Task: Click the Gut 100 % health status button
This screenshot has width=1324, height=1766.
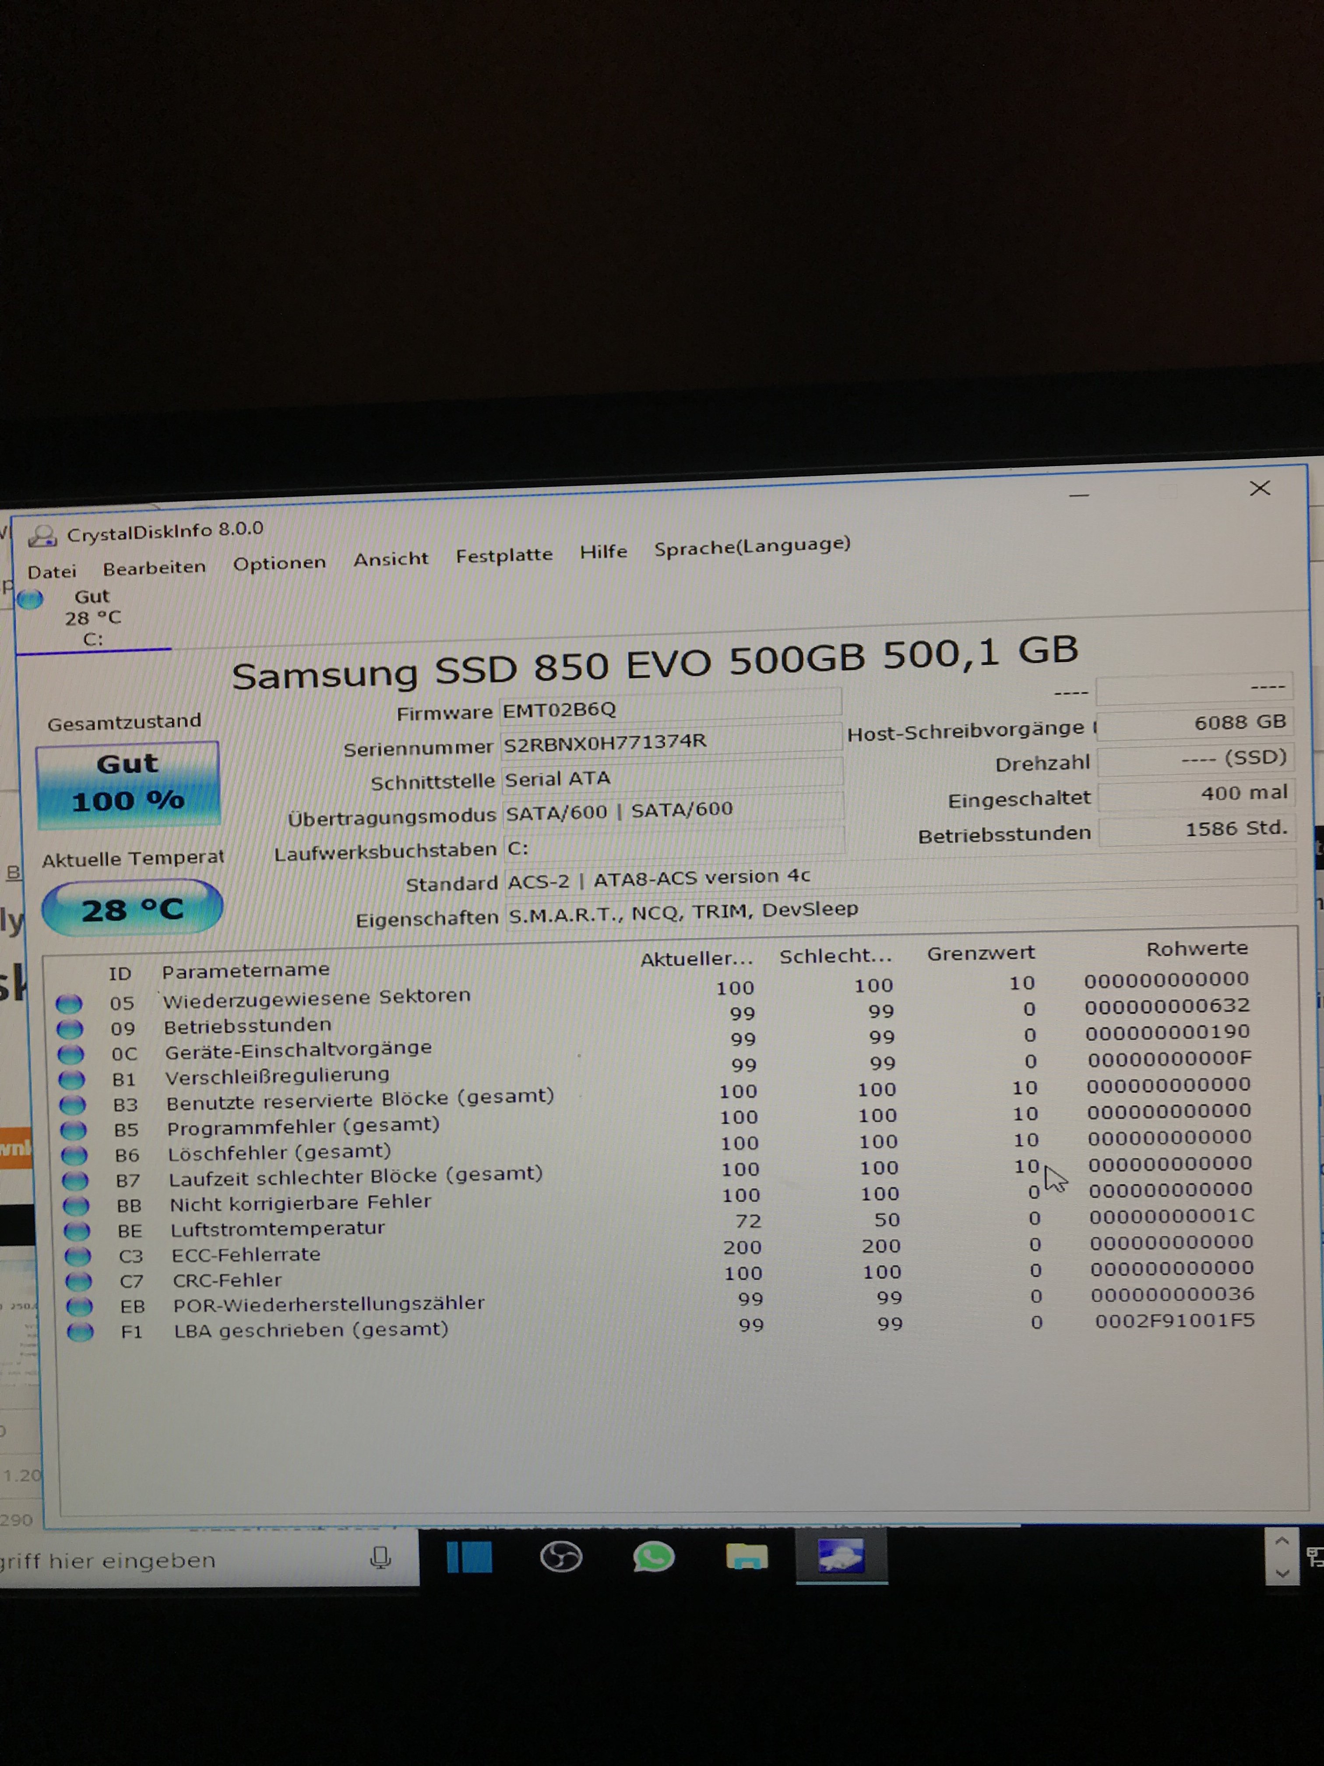Action: [128, 783]
